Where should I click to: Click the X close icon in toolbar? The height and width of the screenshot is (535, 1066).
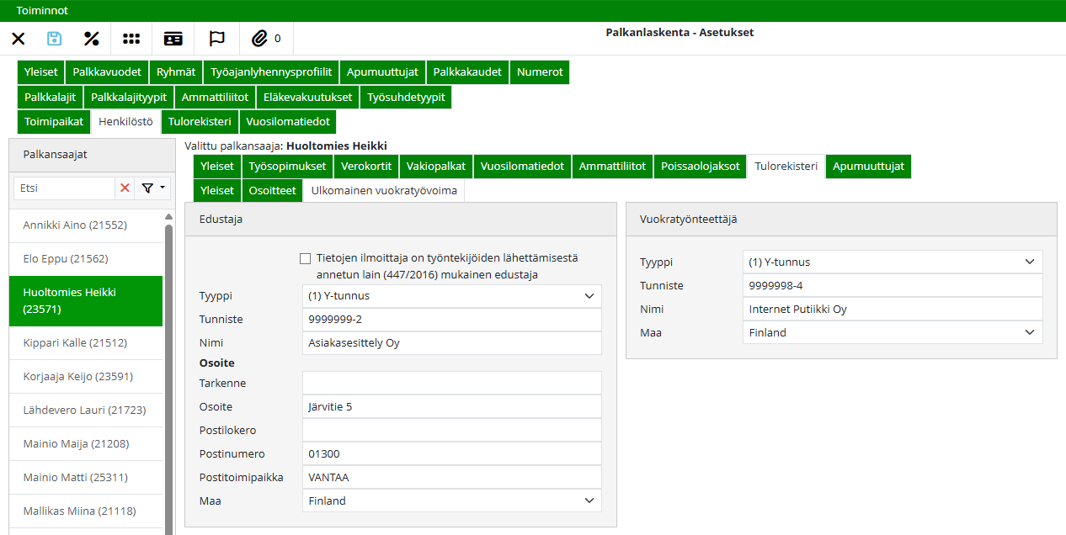(19, 39)
